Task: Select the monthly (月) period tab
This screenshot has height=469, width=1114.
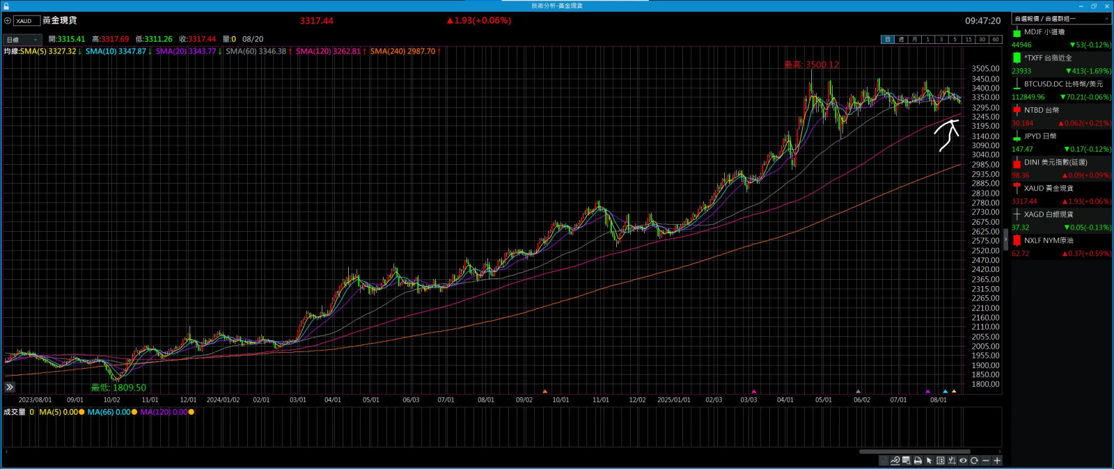Action: point(914,40)
